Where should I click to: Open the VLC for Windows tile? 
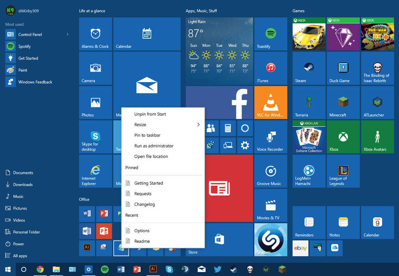pos(271,103)
